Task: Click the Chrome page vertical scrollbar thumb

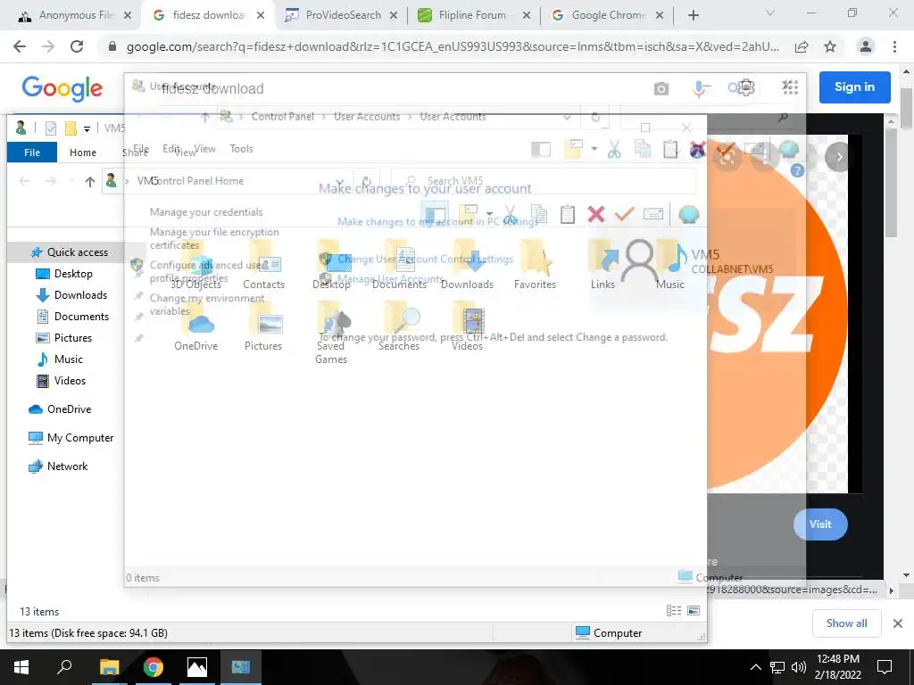Action: (x=907, y=108)
